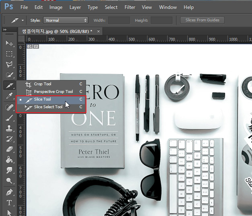Select the Smudge tool

coord(9,170)
